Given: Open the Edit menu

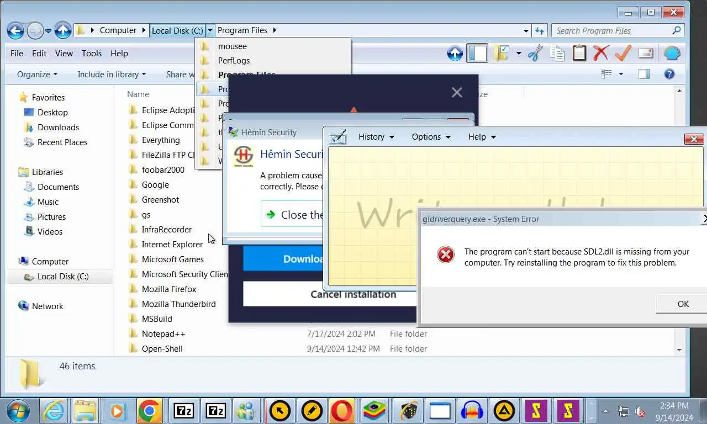Looking at the screenshot, I should click(x=39, y=54).
